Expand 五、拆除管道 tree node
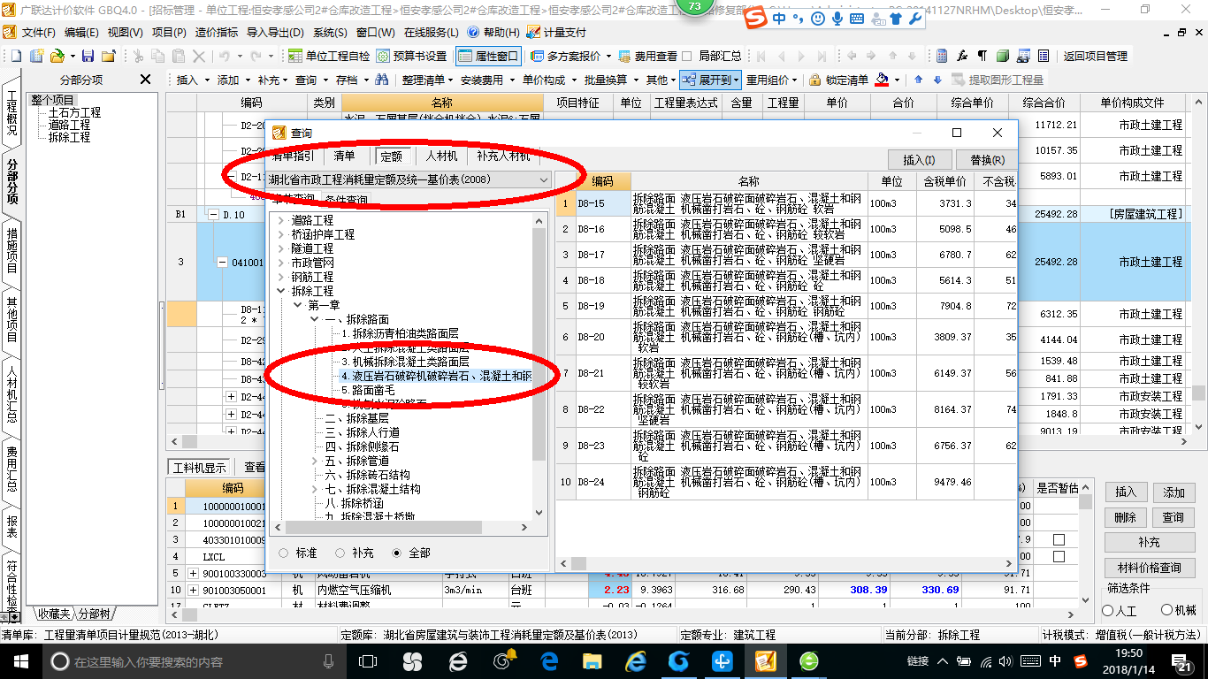The image size is (1208, 679). point(315,461)
